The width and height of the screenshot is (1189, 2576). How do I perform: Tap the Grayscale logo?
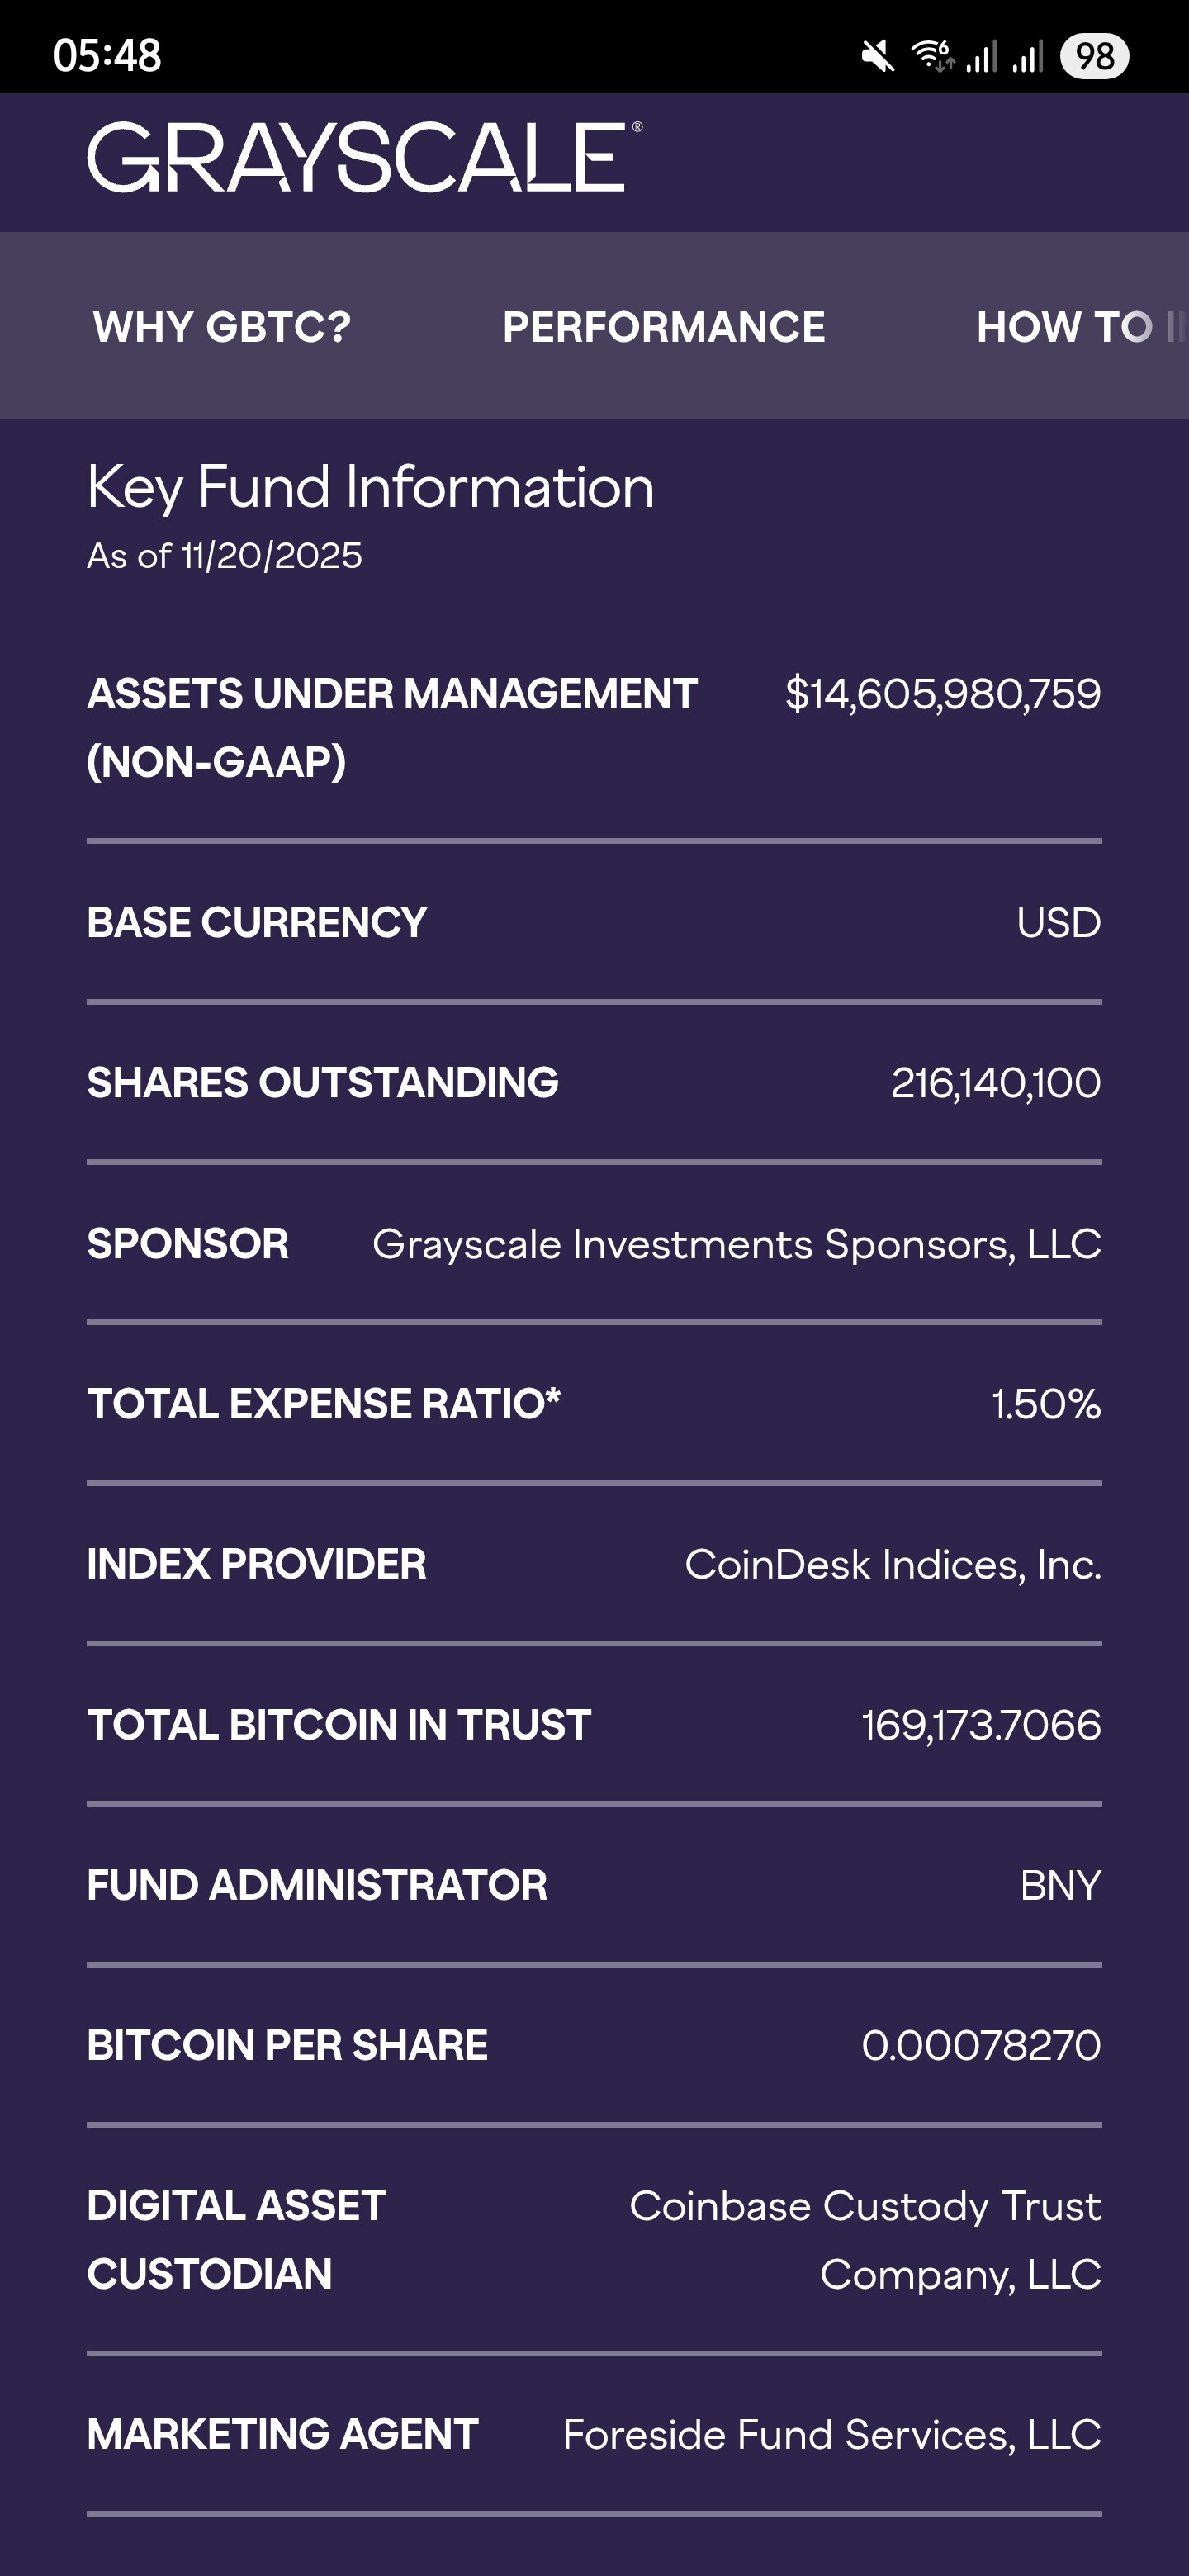point(364,157)
